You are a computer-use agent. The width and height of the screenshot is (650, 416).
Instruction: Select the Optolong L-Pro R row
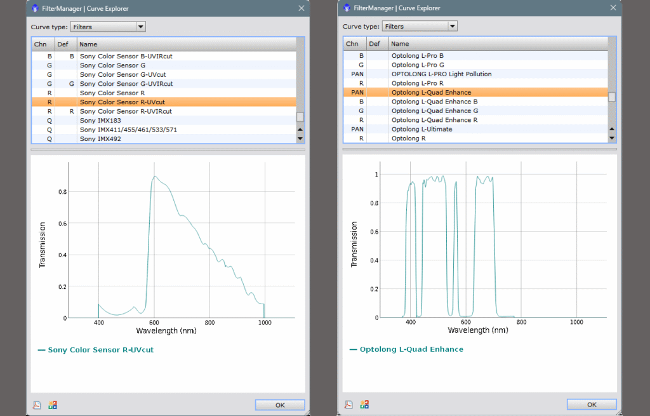(476, 83)
